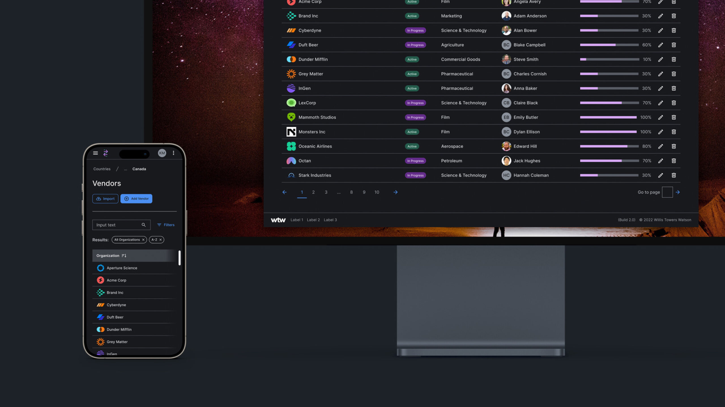Screen dimensions: 725x407
Task: Remove the A-Z sort chip
Action: click(161, 240)
